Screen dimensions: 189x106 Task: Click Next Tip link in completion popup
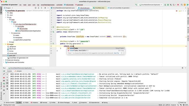click(x=116, y=53)
